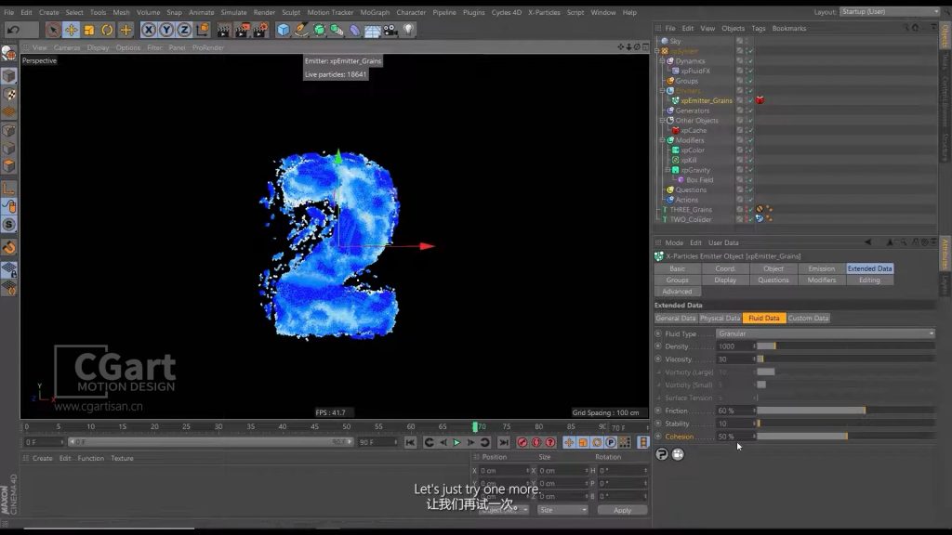Click the coordinate system cube icon
Screen dimensions: 952x535
click(202, 29)
